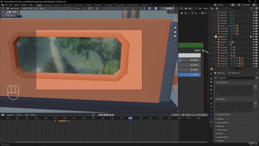Open the Object Constraints properties tab

(211, 118)
